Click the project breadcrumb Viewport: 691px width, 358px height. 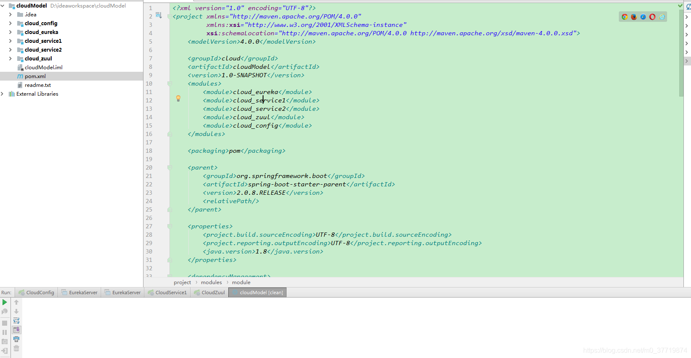[x=183, y=282]
